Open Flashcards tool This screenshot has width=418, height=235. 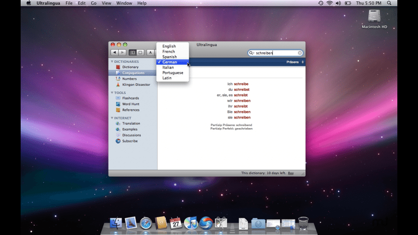click(x=130, y=98)
